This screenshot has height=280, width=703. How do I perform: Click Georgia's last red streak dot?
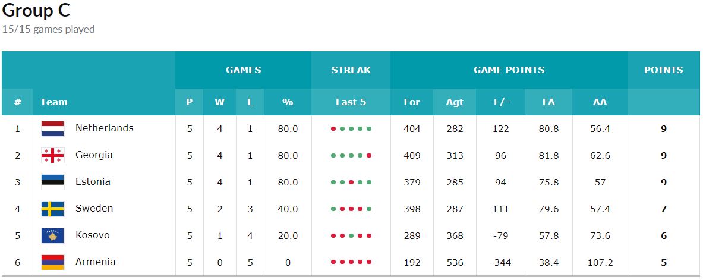tap(369, 156)
